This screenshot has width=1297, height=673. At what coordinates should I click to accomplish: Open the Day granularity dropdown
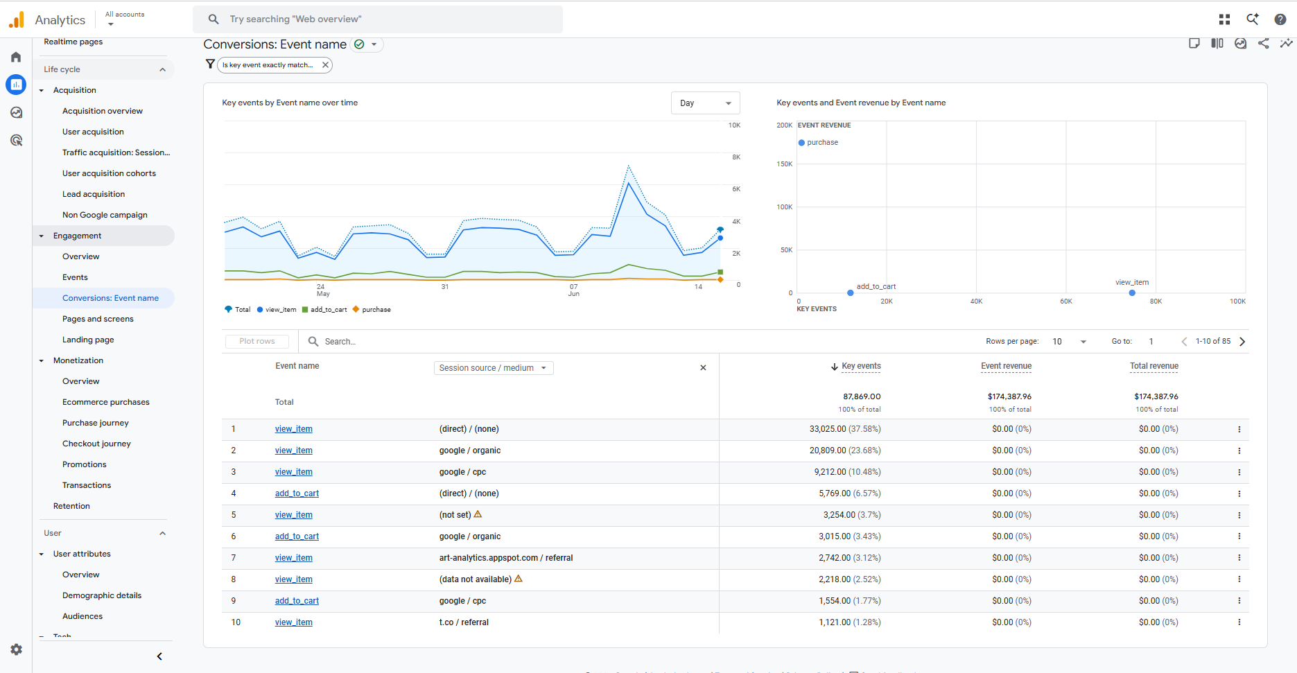(705, 103)
